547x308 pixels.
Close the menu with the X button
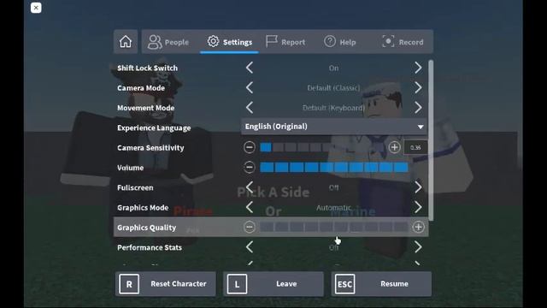pyautogui.click(x=36, y=8)
